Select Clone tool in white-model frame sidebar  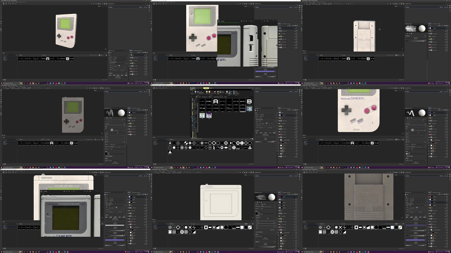click(151, 186)
